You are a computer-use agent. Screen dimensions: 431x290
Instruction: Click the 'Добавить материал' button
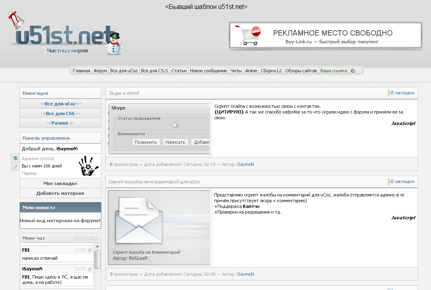(x=60, y=193)
